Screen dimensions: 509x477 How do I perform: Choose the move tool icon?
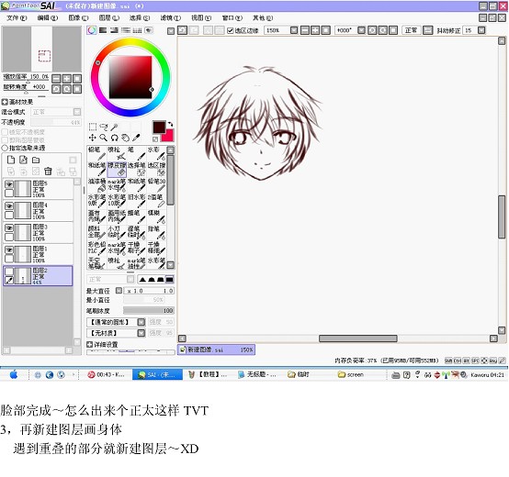[x=93, y=138]
